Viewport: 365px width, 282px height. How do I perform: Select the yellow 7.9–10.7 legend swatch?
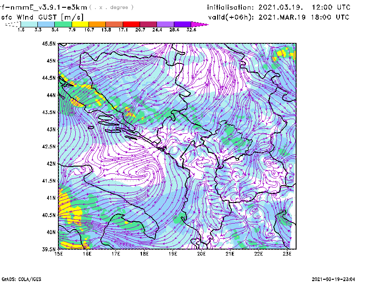point(80,24)
